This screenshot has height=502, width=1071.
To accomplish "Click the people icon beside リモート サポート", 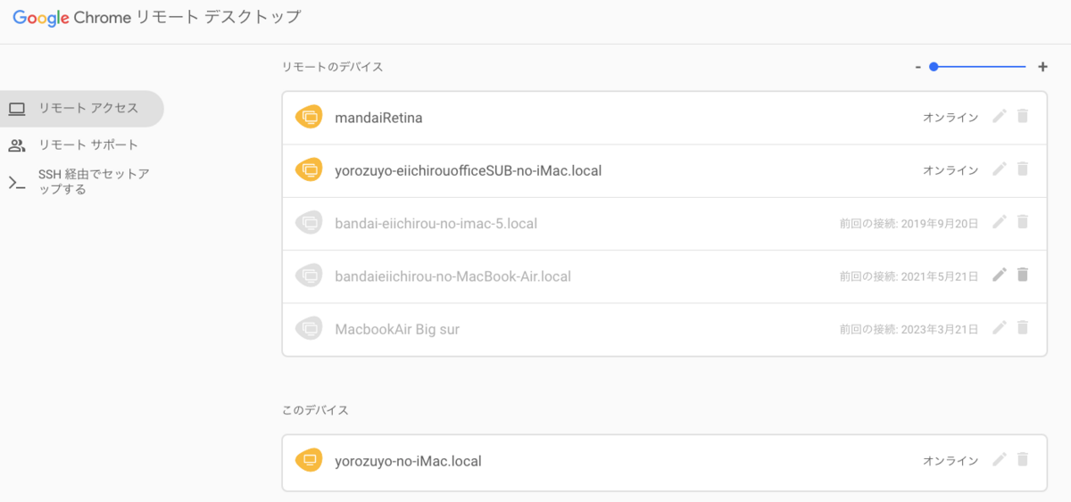I will (16, 144).
